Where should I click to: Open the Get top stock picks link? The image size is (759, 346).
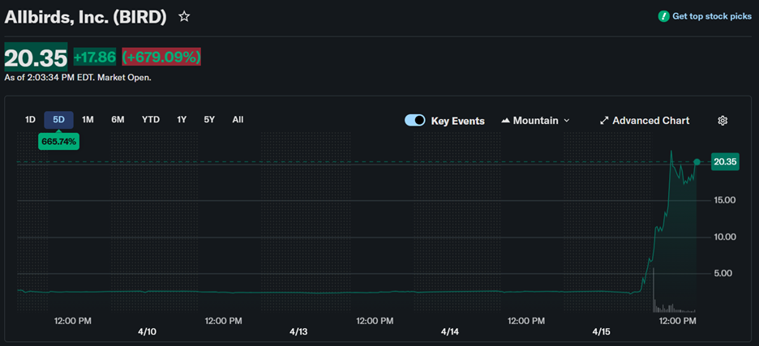(x=711, y=16)
